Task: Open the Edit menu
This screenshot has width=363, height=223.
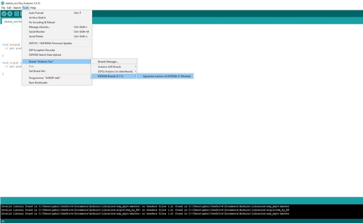Action: pyautogui.click(x=9, y=8)
